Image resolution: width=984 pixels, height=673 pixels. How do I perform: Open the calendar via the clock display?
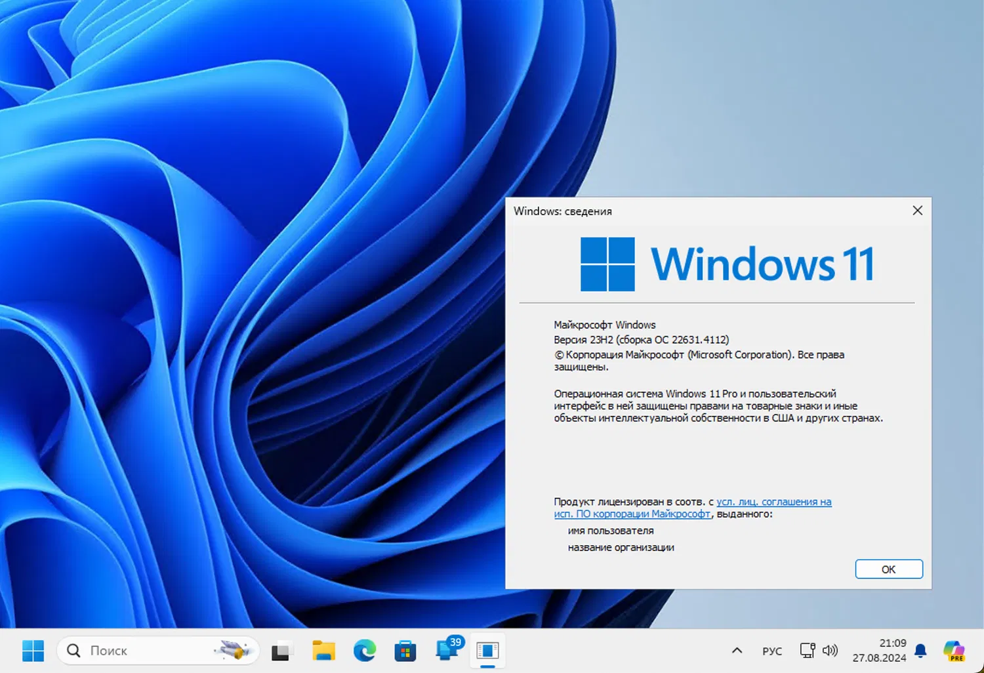click(879, 650)
